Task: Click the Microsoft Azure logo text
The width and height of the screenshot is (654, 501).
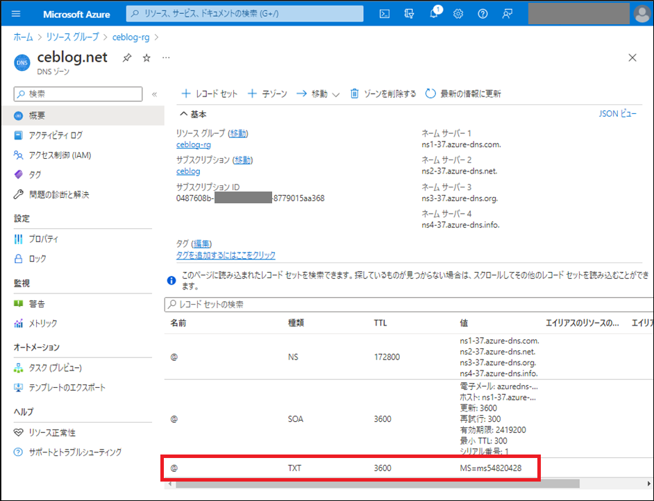Action: point(76,14)
